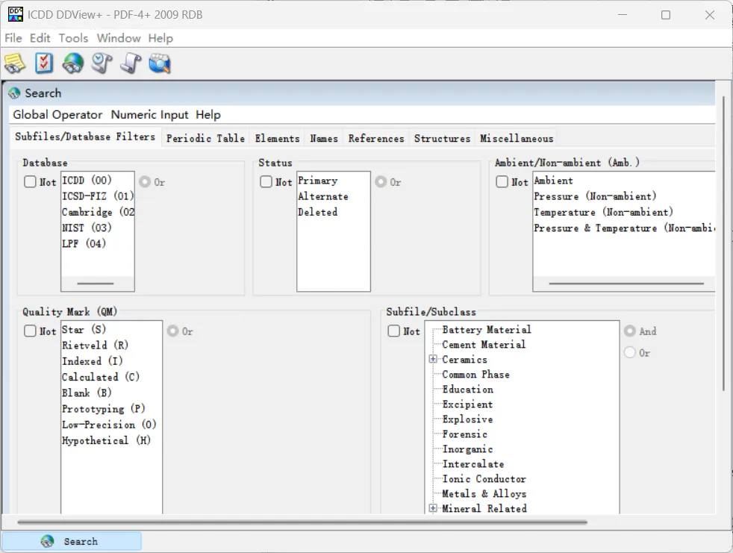Select NIST (03) database entry
This screenshot has width=733, height=553.
(x=87, y=228)
